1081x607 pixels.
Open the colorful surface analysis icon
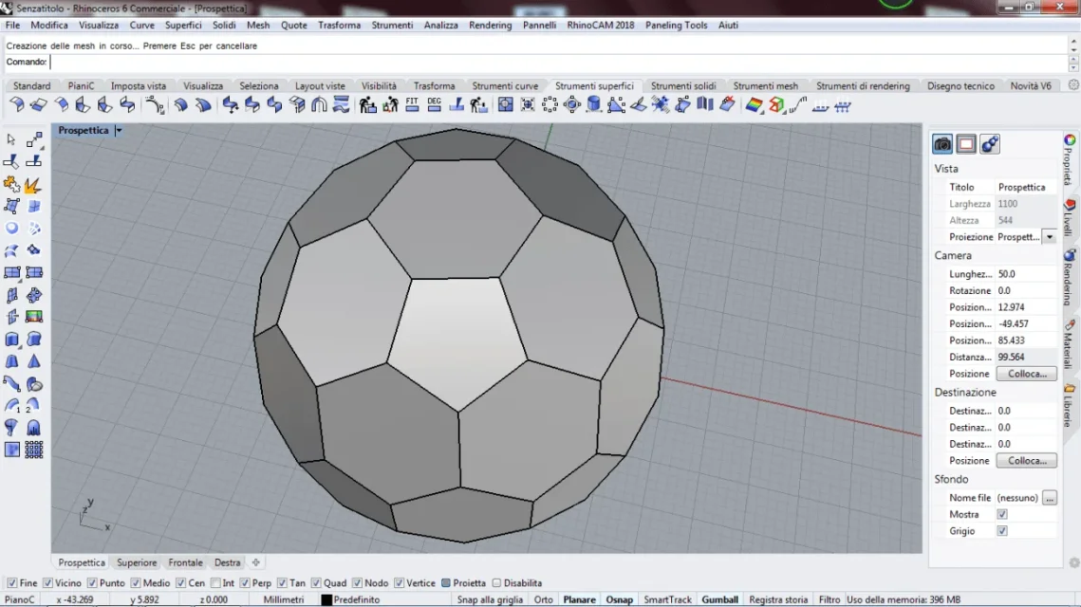click(x=755, y=104)
